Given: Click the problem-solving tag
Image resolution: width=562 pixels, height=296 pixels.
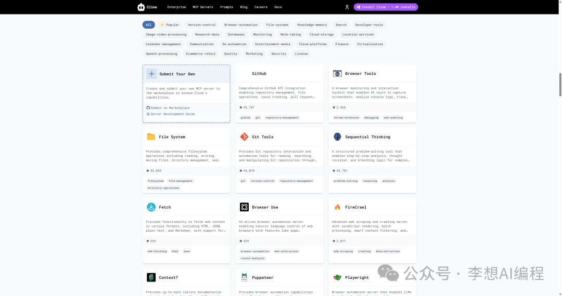Looking at the screenshot, I should coord(346,181).
